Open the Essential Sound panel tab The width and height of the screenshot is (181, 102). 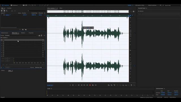click(x=142, y=8)
